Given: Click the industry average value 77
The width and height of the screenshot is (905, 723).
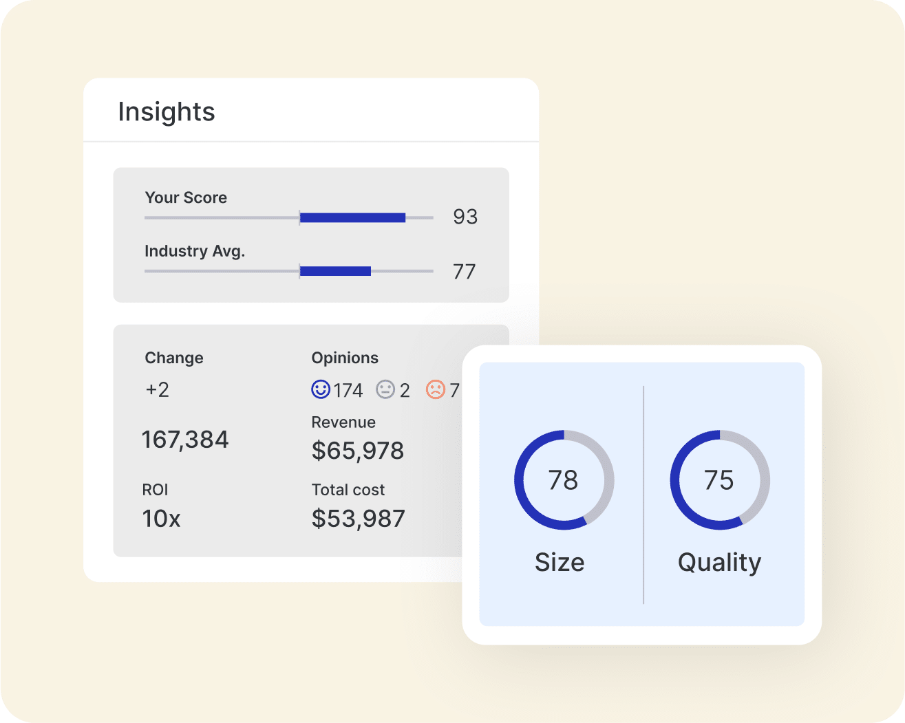Looking at the screenshot, I should pos(464,272).
